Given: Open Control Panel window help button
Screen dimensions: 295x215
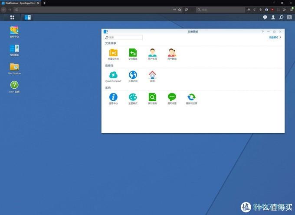Looking at the screenshot, I should click(x=262, y=32).
